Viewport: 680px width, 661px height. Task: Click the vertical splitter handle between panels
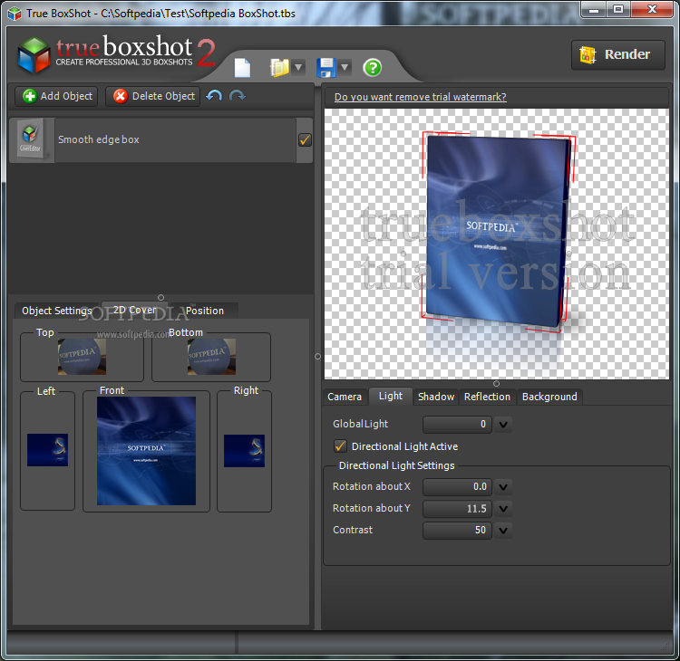pos(317,356)
